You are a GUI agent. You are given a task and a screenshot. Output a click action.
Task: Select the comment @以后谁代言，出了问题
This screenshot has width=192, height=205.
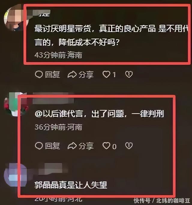(99, 114)
